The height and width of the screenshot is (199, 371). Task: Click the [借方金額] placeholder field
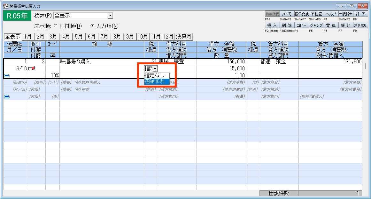tap(221, 82)
